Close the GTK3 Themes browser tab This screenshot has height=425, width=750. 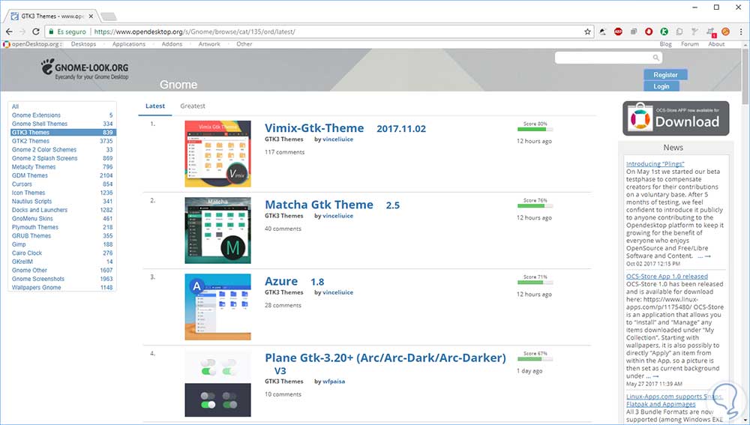tap(91, 16)
